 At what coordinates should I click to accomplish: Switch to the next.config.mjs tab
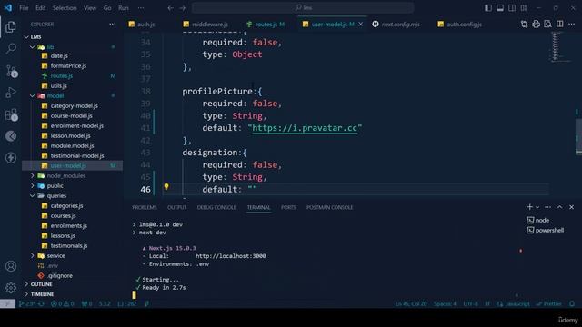click(x=400, y=25)
